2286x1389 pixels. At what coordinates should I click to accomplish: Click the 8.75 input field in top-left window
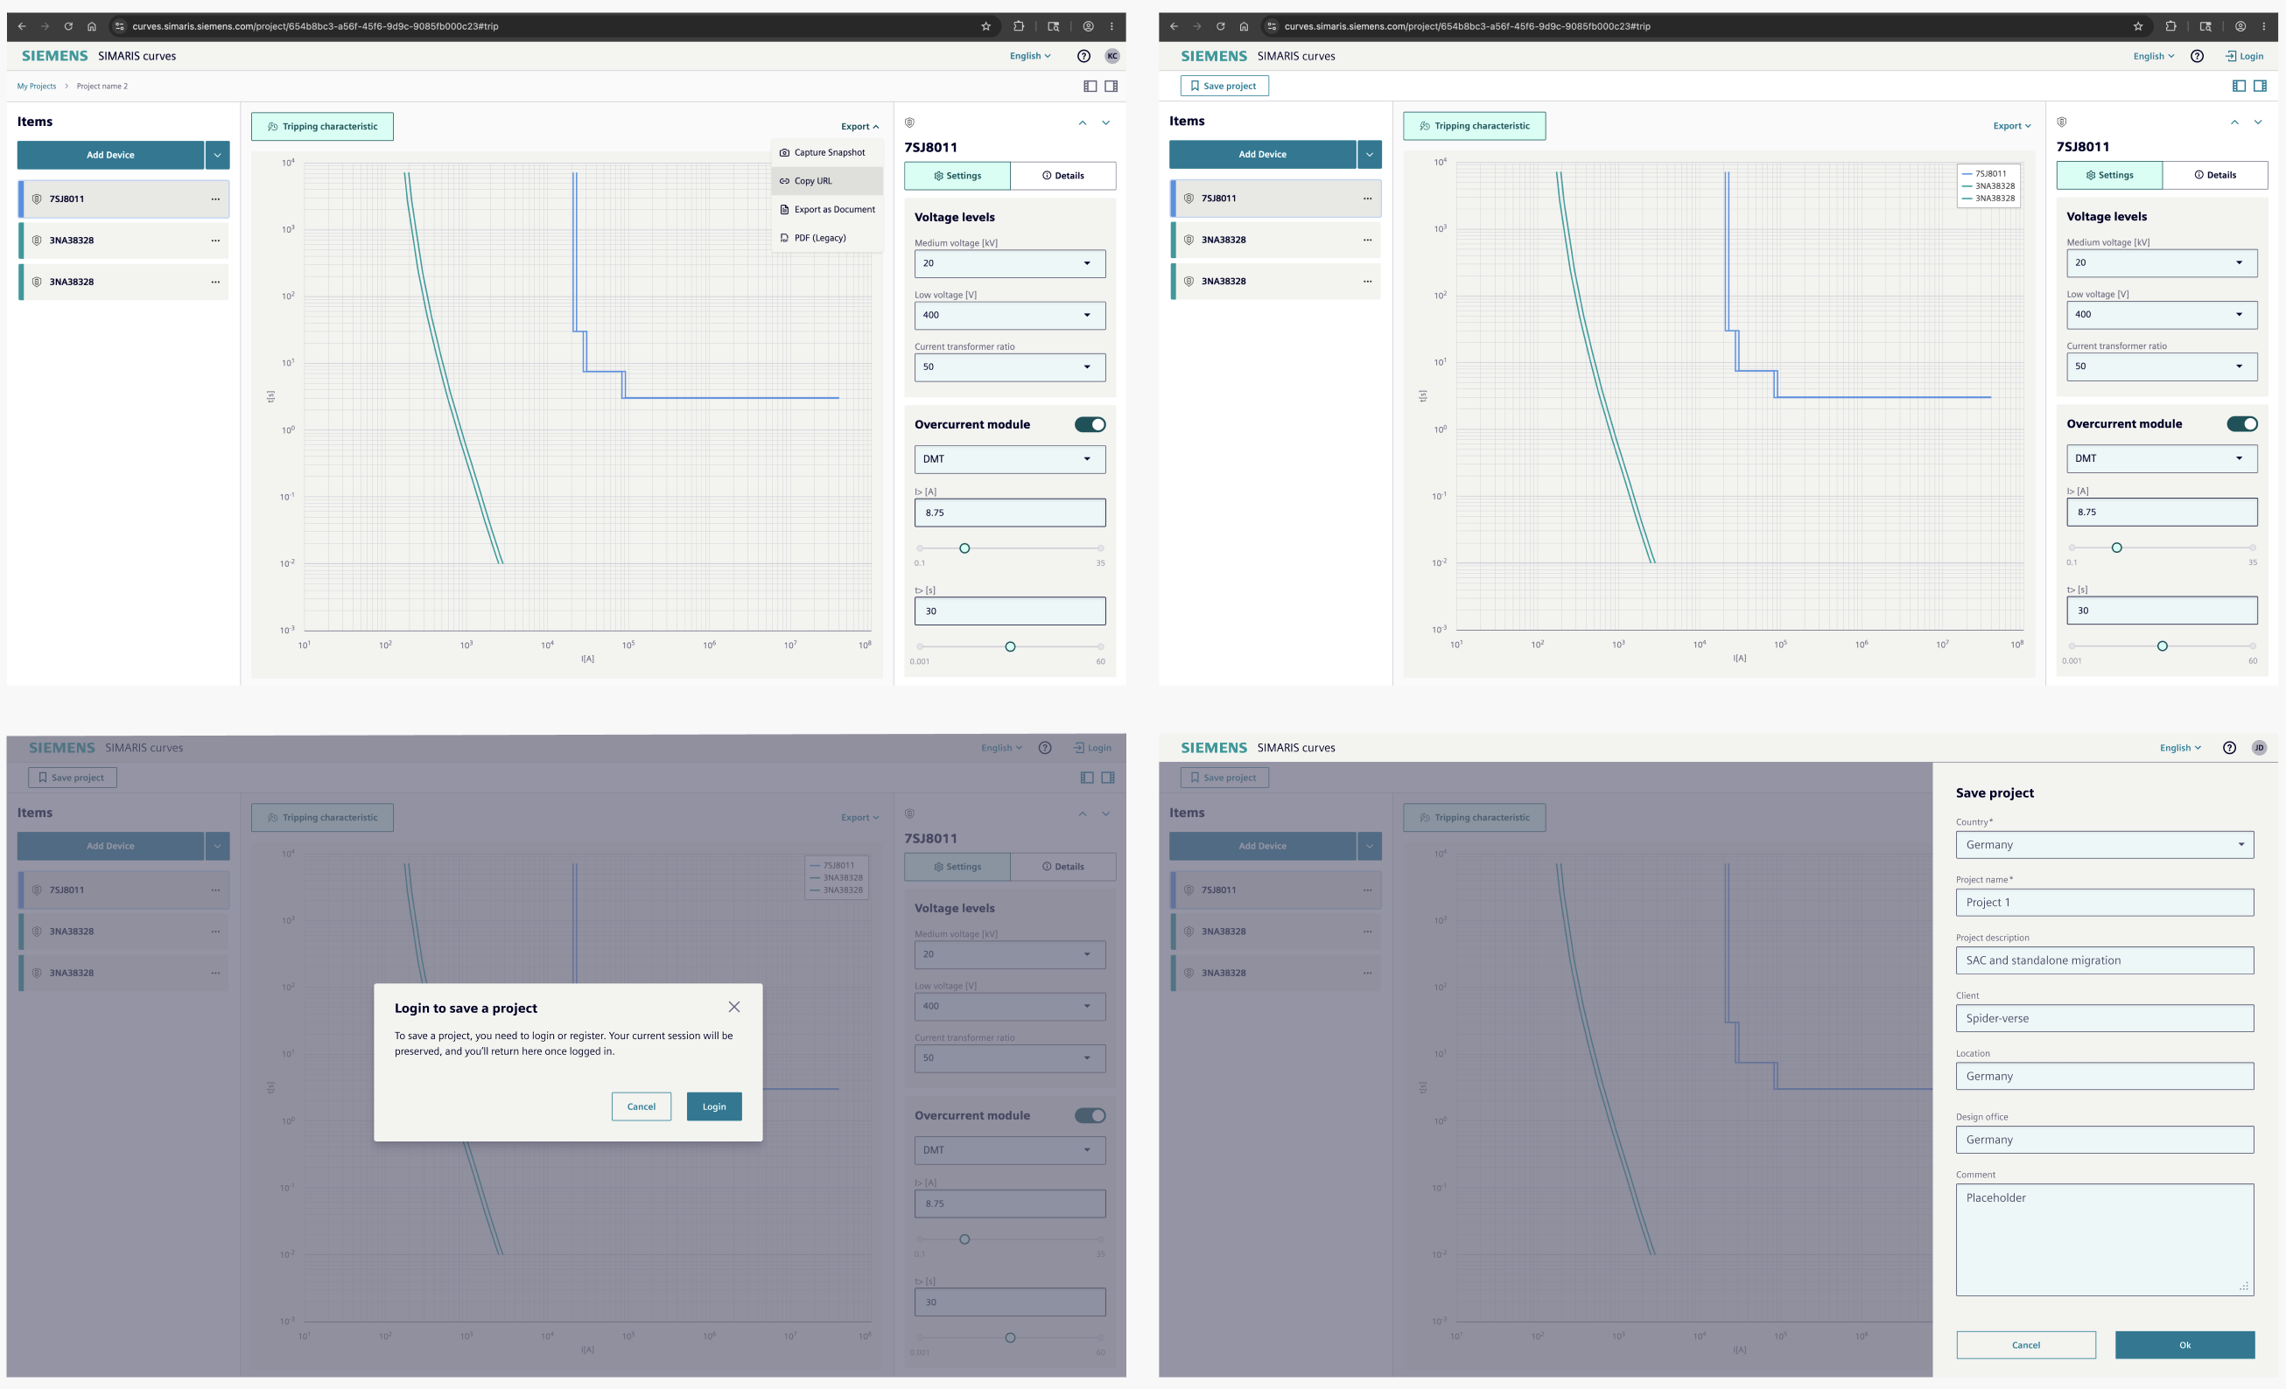[x=1009, y=513]
